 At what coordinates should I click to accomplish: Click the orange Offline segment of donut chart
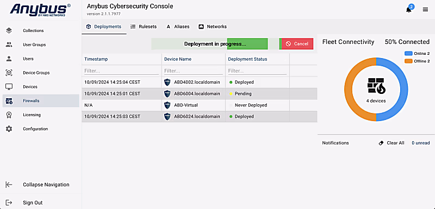click(348, 89)
